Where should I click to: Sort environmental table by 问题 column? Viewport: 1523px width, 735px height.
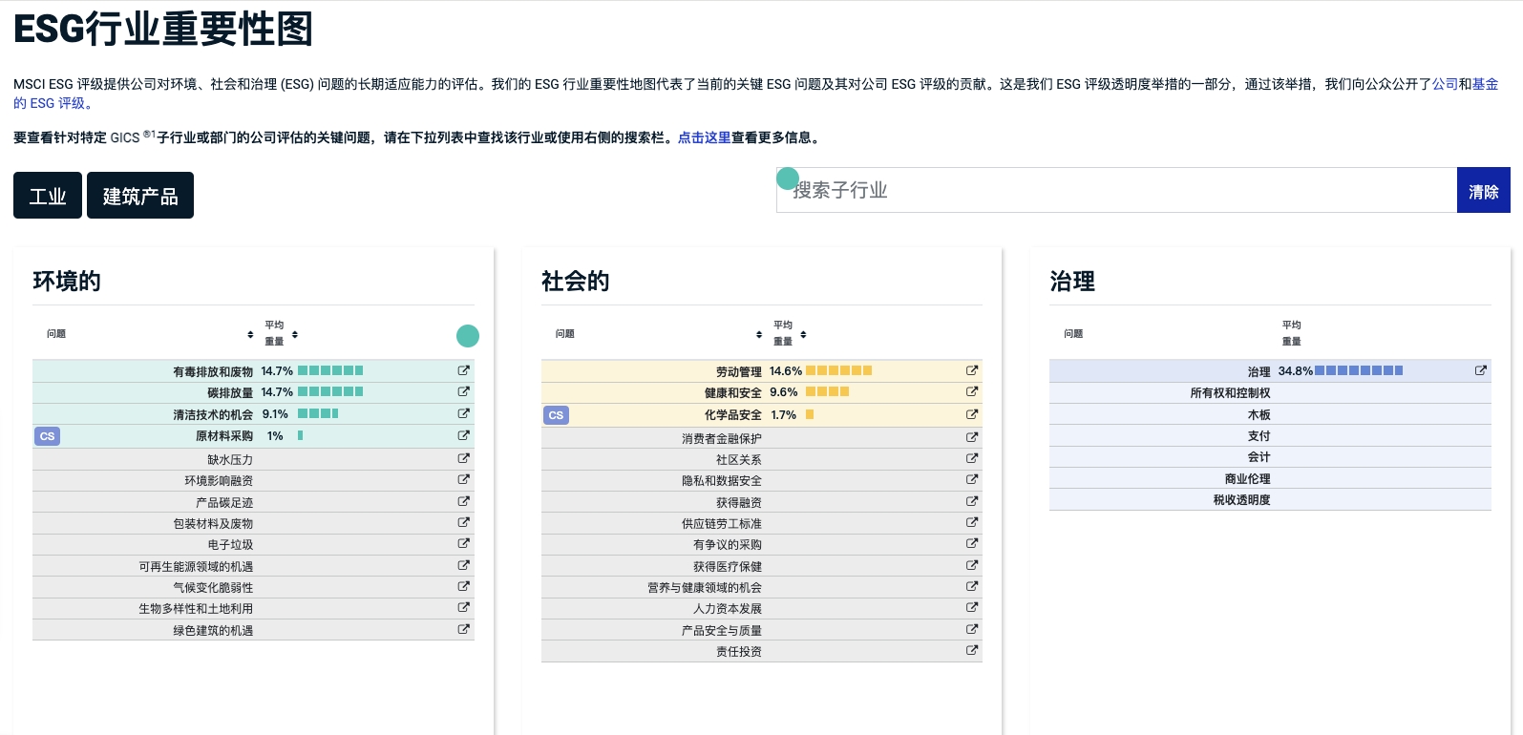(250, 334)
